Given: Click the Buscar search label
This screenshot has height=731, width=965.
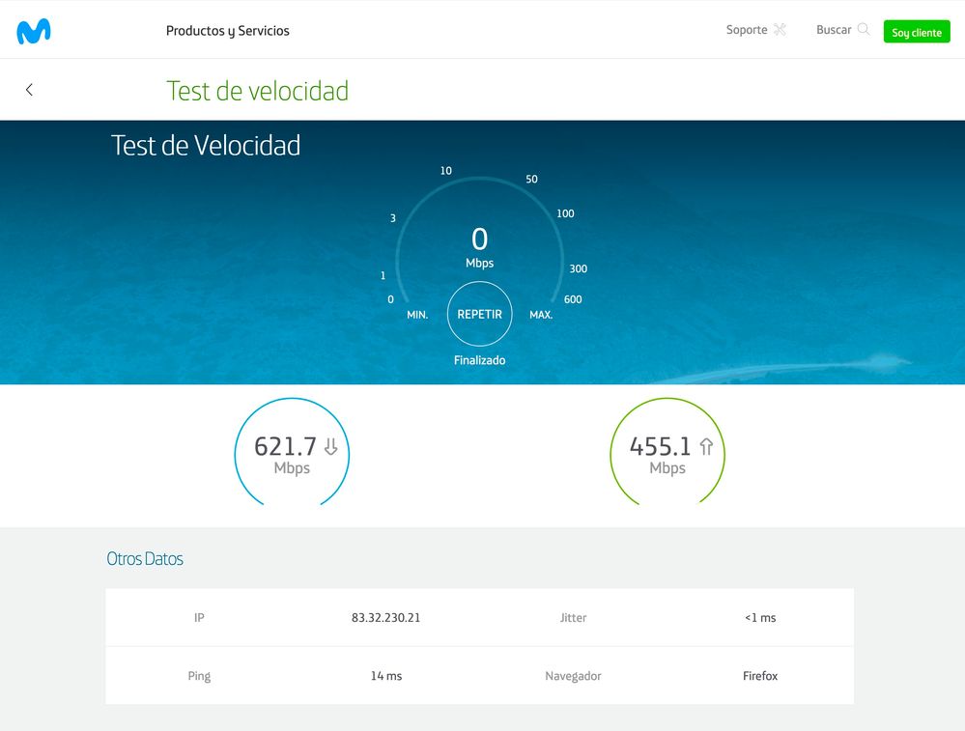Looking at the screenshot, I should point(833,29).
